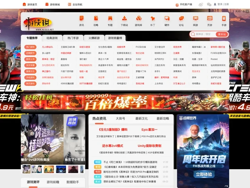Viewport: 250px width, 188px height.
Task: Switch to the 大侠号 tab
Action: (x=120, y=119)
